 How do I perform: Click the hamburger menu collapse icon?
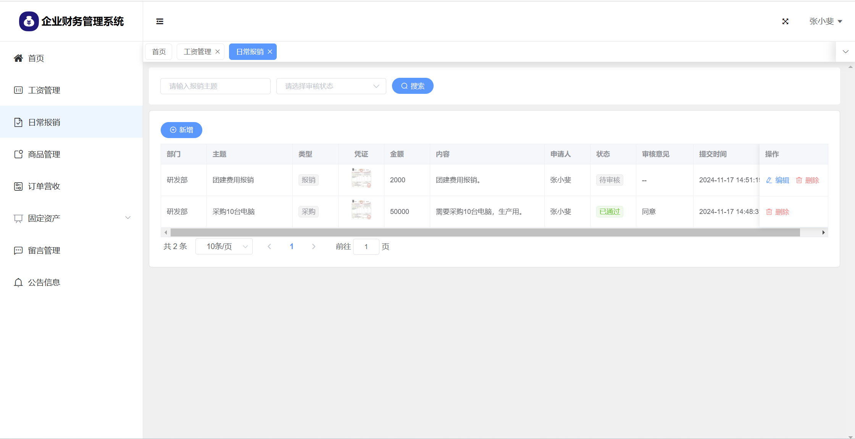click(160, 21)
